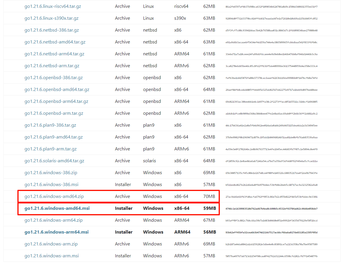357x264 pixels.
Task: Open go1.21.6.linux-riscv64.tar.gz download
Action: [53, 6]
